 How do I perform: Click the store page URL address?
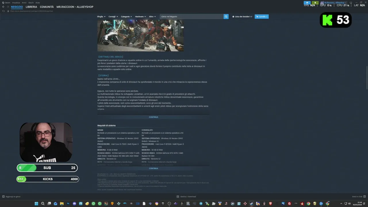coord(32,11)
